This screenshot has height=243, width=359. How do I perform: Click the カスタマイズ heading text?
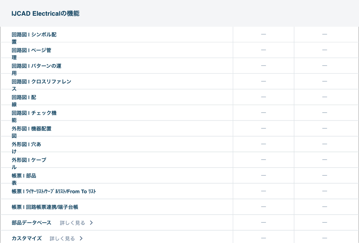point(27,238)
